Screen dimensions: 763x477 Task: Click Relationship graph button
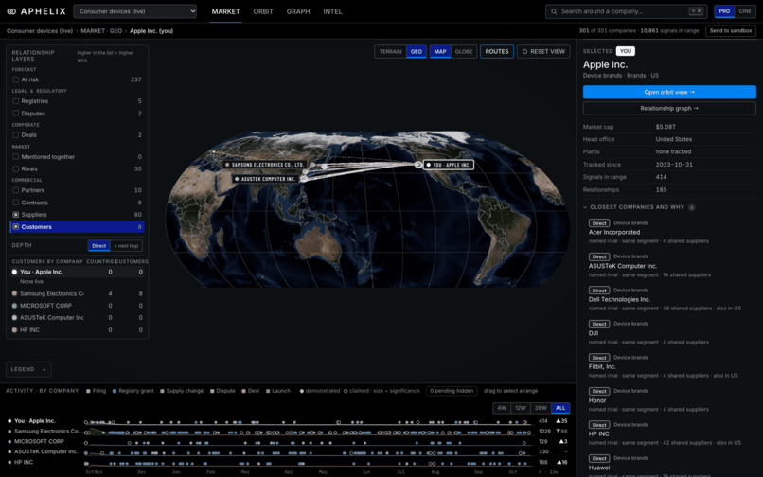(x=669, y=108)
